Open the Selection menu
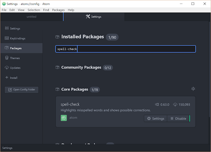The width and height of the screenshot is (211, 152). 34,10
